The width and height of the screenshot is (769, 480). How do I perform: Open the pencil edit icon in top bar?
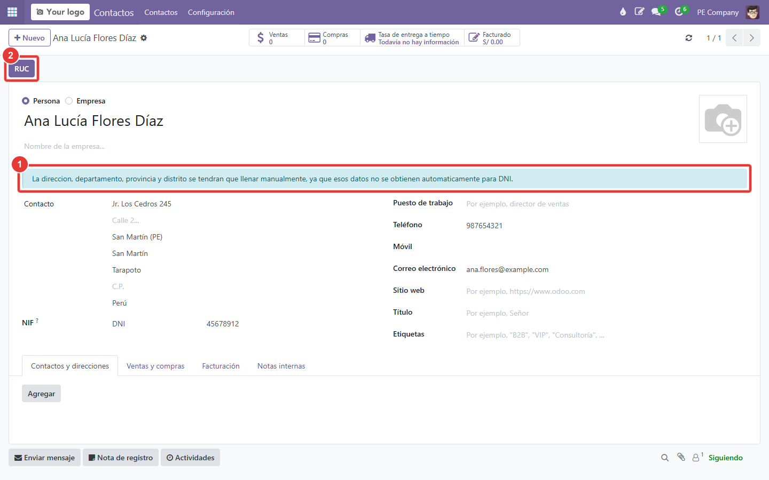(x=639, y=12)
